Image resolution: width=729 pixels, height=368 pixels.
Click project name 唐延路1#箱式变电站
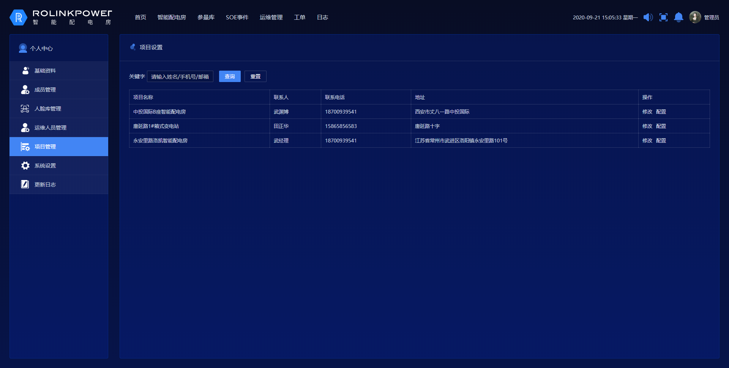[x=156, y=126]
